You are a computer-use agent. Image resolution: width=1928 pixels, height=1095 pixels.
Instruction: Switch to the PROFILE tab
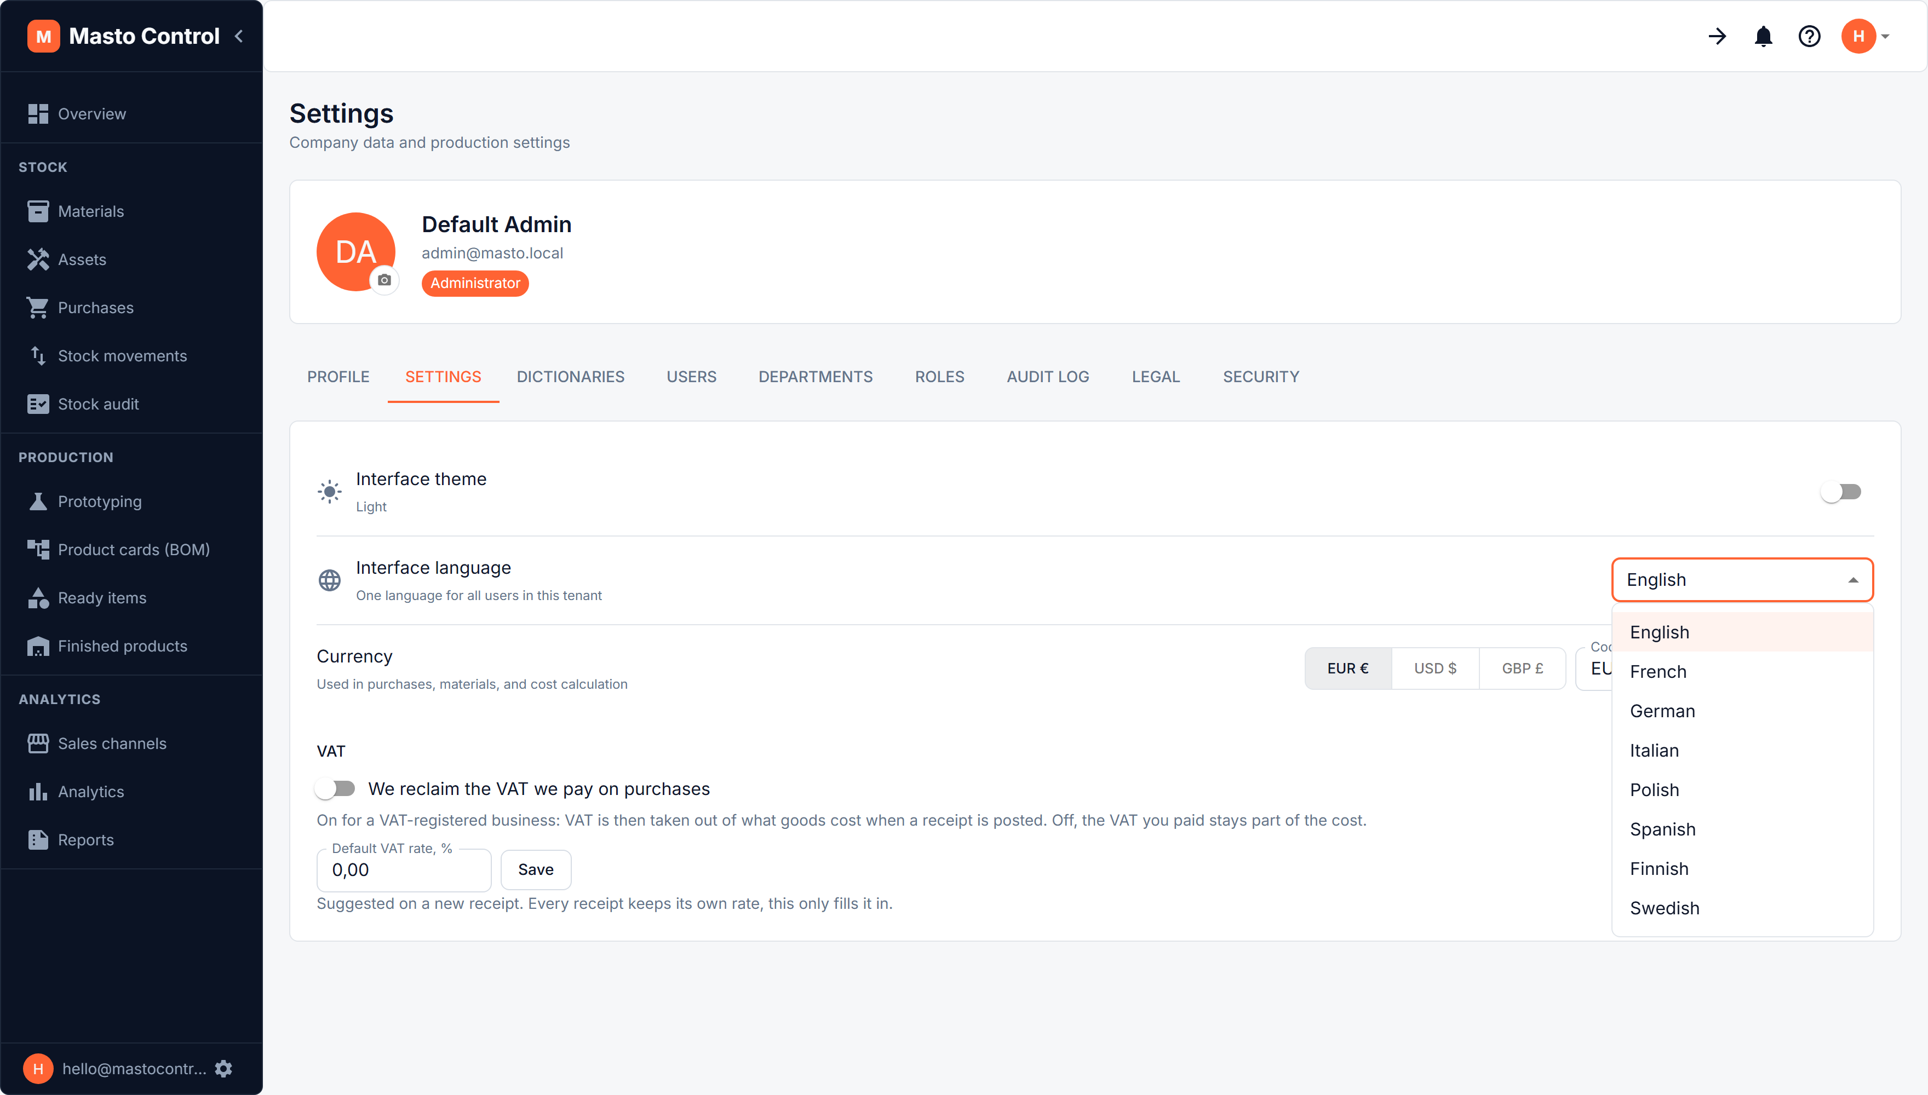(x=338, y=377)
